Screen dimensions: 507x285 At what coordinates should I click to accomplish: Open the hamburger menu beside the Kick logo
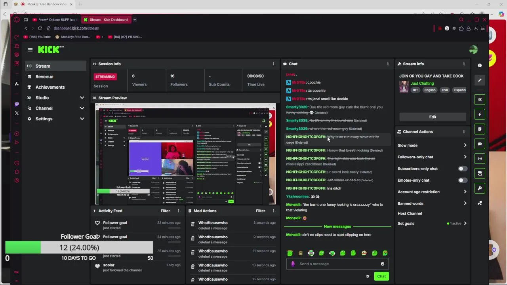(x=30, y=49)
